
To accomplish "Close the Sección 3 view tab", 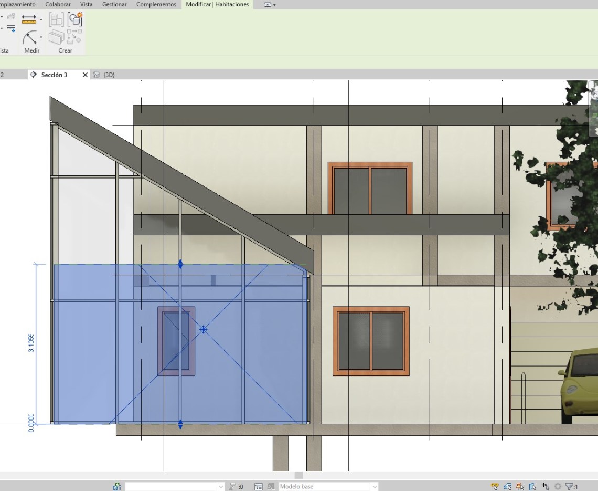I will click(x=85, y=75).
